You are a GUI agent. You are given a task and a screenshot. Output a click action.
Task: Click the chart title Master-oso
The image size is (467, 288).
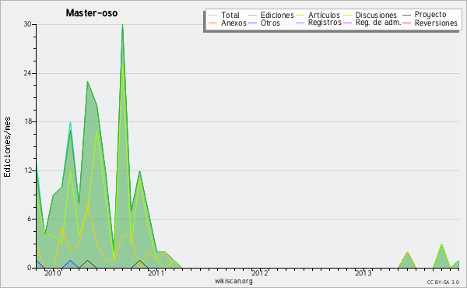tap(91, 13)
